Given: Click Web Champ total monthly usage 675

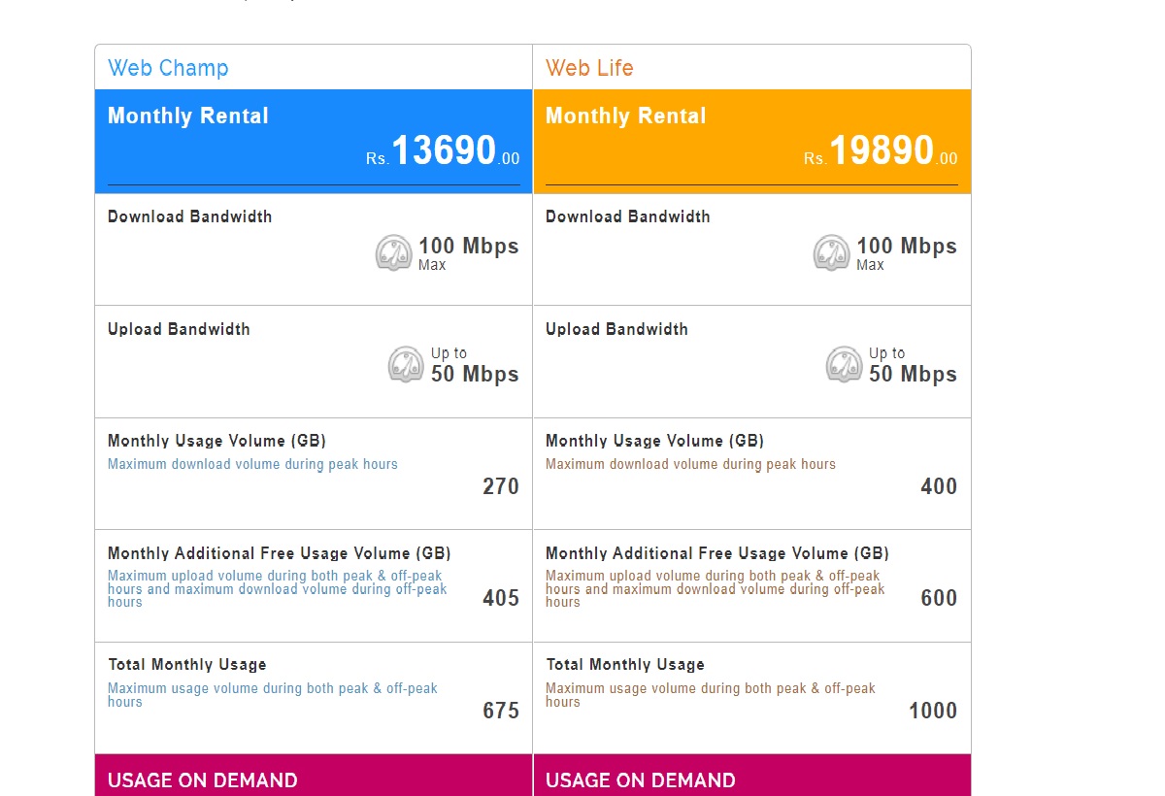Looking at the screenshot, I should point(501,711).
